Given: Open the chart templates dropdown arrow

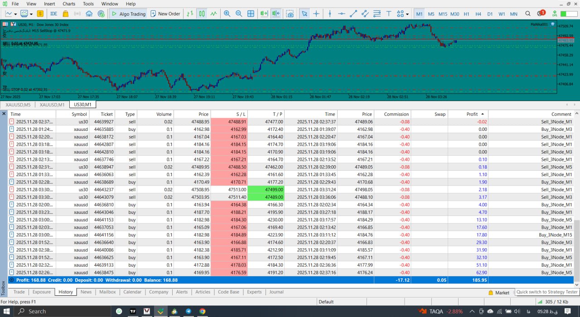Looking at the screenshot, I should [x=30, y=14].
